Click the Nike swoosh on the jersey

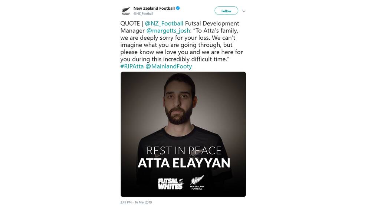(158, 156)
